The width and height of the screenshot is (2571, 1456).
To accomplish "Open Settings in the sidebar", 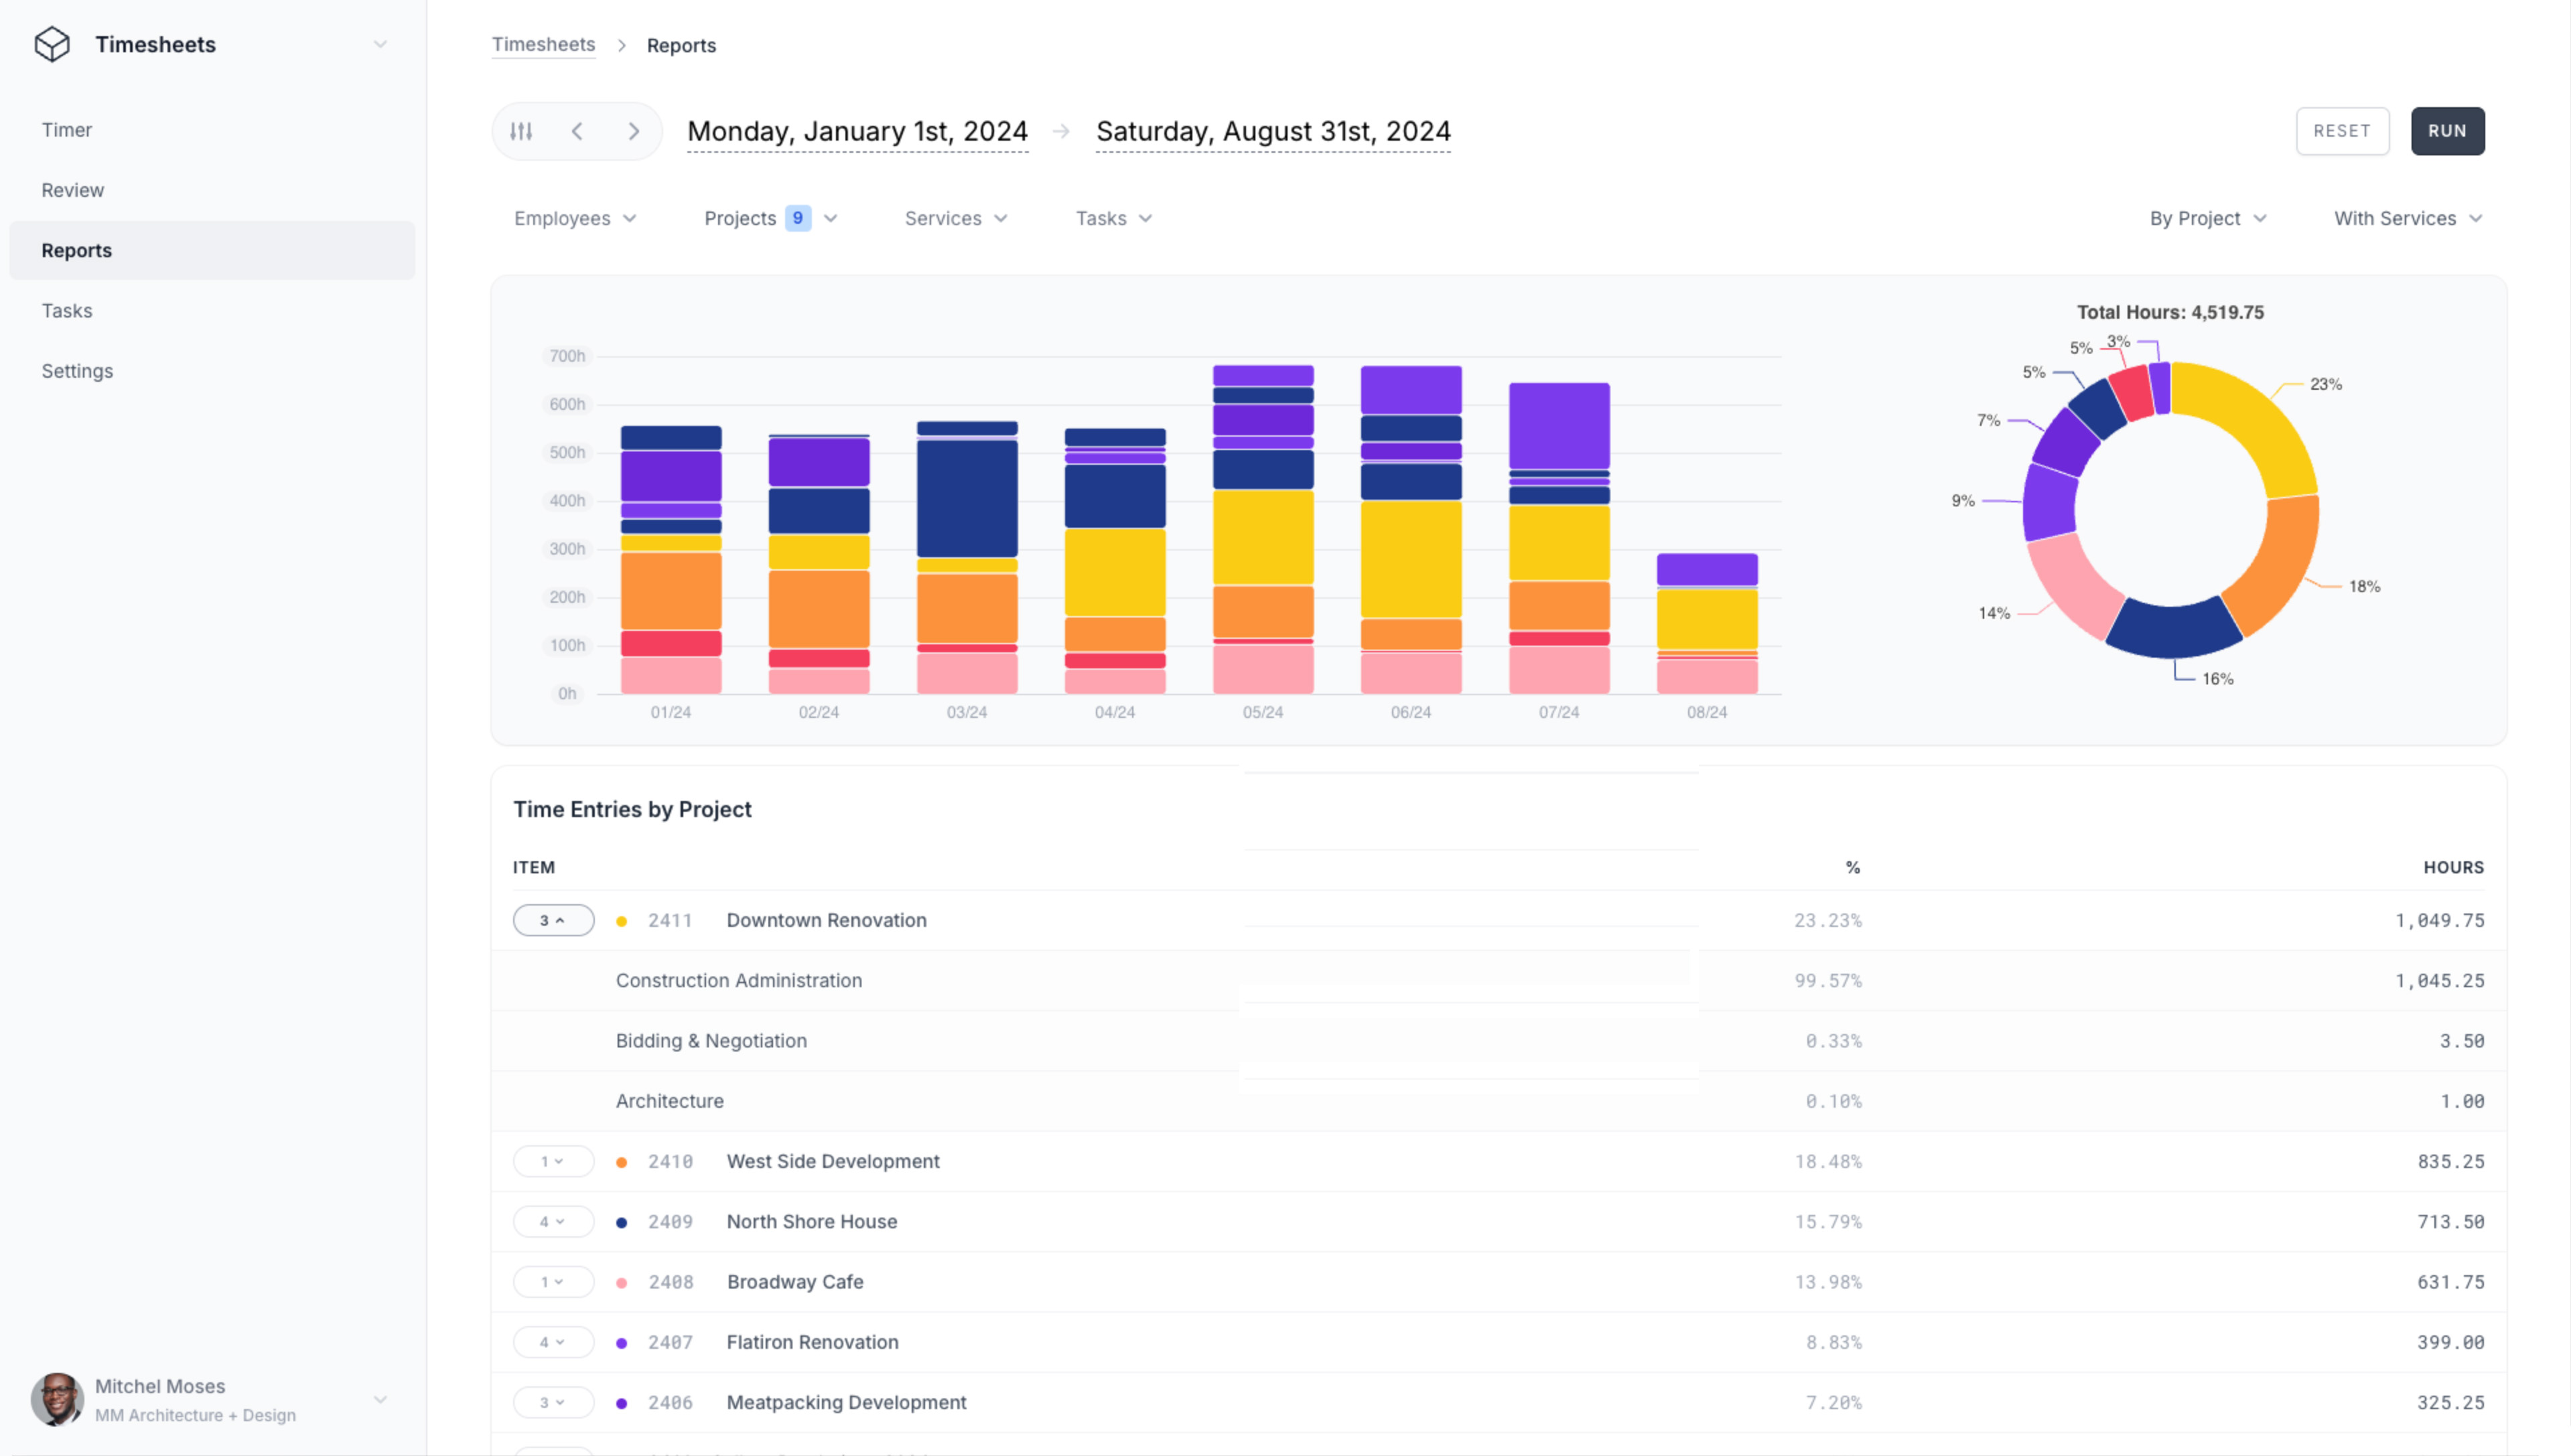I will pos(212,370).
